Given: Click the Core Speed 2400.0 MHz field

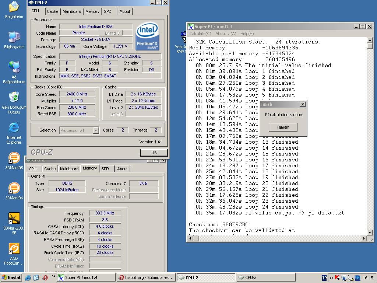Looking at the screenshot, I should [x=77, y=94].
